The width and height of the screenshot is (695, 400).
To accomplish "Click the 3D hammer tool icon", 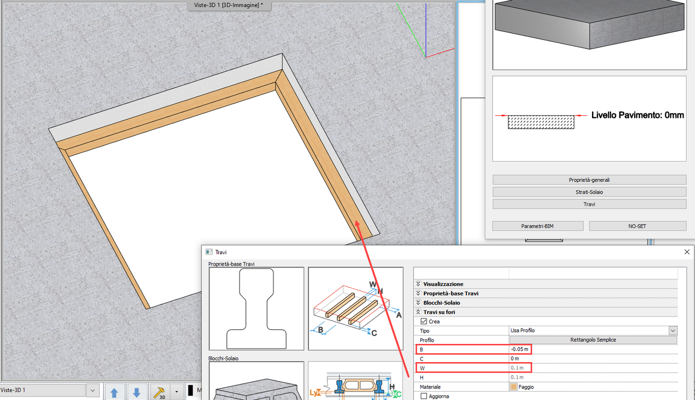I will 159,392.
